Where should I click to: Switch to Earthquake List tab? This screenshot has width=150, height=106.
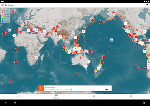coord(19,97)
